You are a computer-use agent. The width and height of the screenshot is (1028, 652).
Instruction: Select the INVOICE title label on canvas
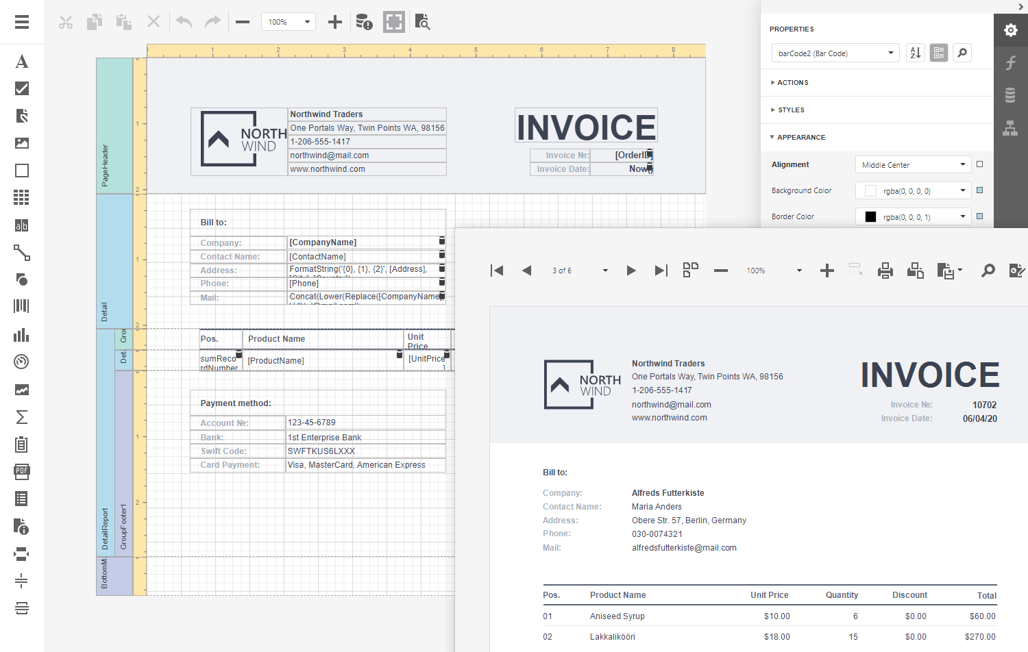(x=586, y=126)
